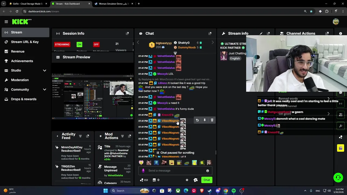Click the yellow clip icon in right rail
The image size is (347, 195).
(x=340, y=148)
